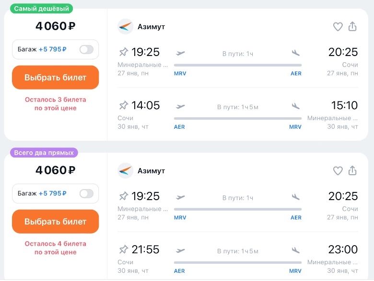Add second ticket with 21:55 return to favorites

pyautogui.click(x=338, y=171)
